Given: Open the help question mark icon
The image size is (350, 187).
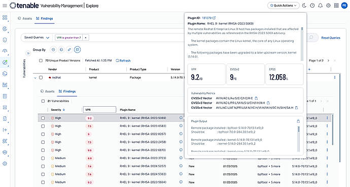Looking at the screenshot, I should (x=312, y=6).
